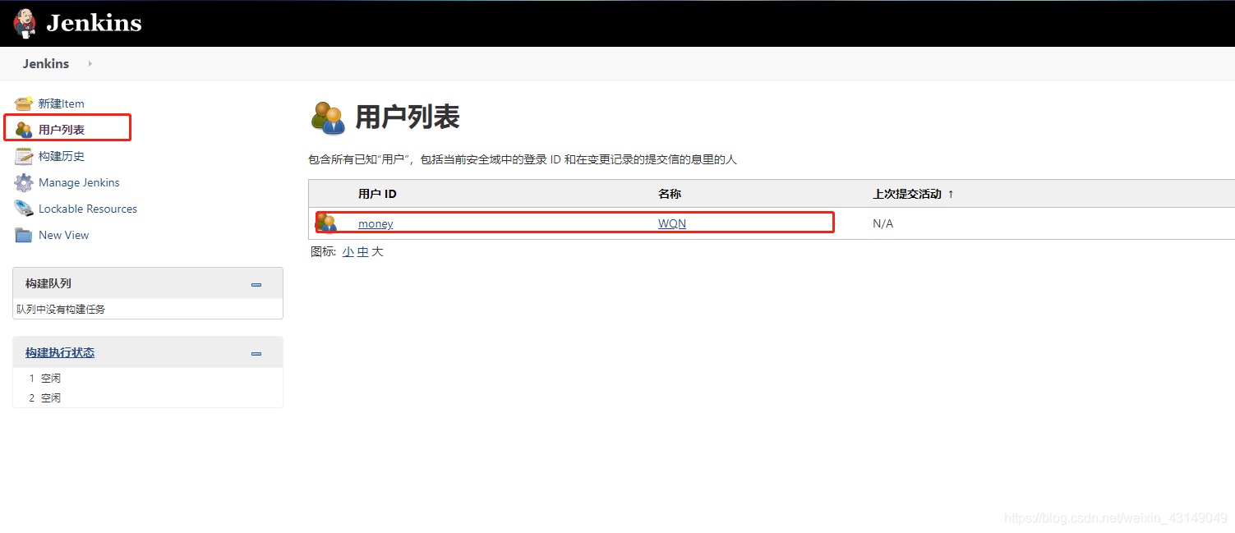1235x533 pixels.
Task: Click the Lockable Resources drive icon
Action: [24, 209]
